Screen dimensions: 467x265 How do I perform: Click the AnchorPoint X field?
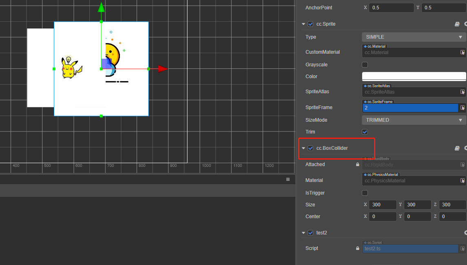coord(392,8)
